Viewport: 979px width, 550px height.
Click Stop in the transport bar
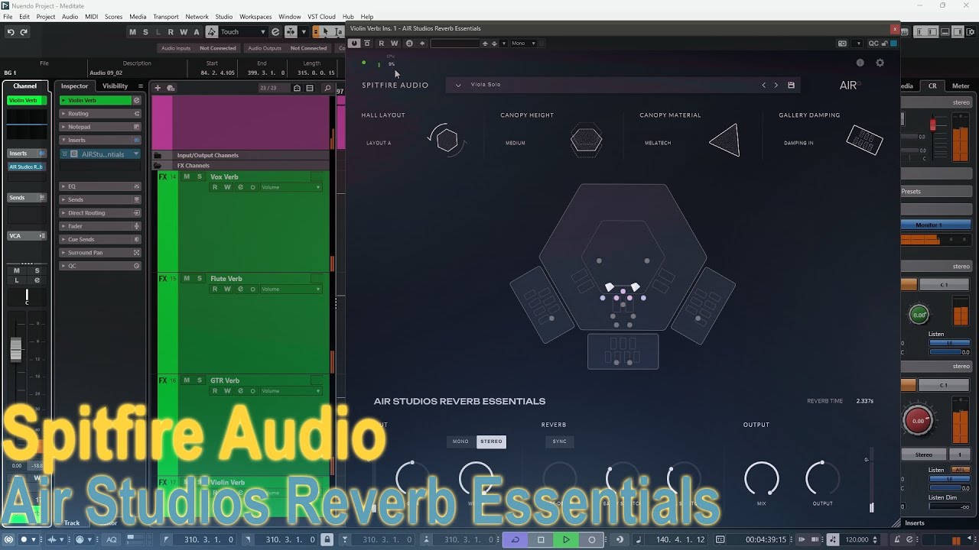pos(541,539)
